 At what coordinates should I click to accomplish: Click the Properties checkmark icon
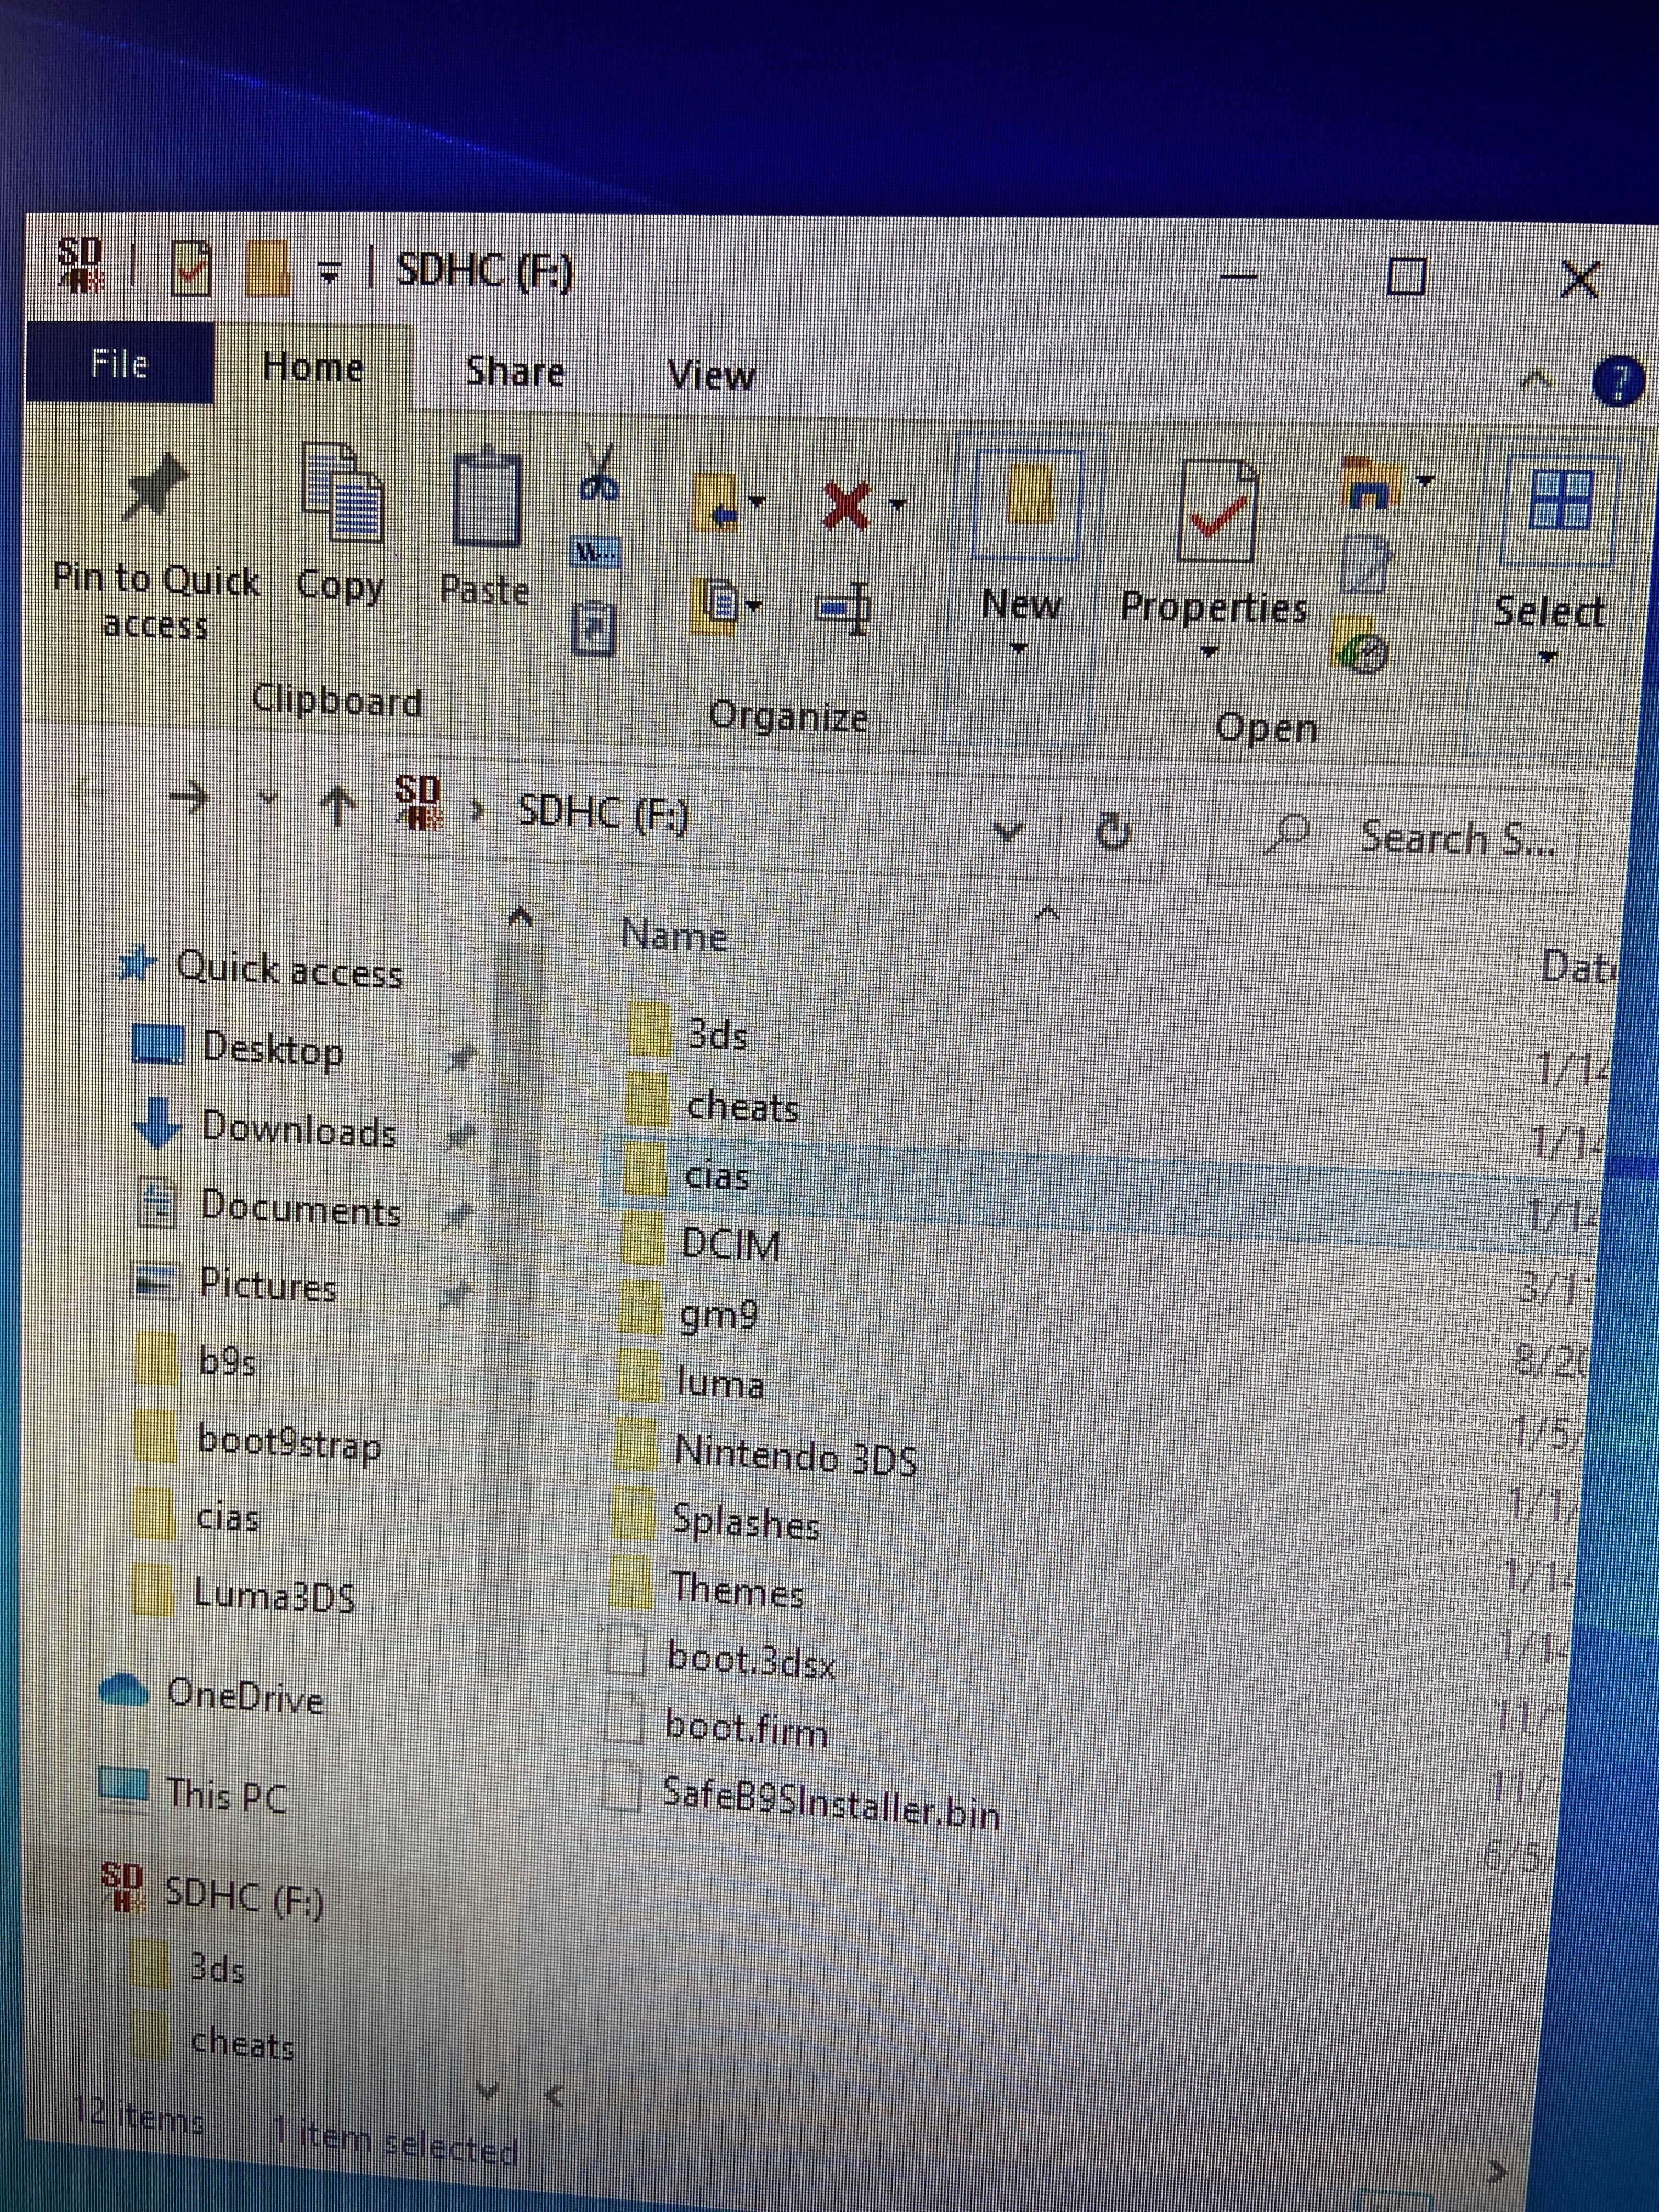click(x=1217, y=511)
